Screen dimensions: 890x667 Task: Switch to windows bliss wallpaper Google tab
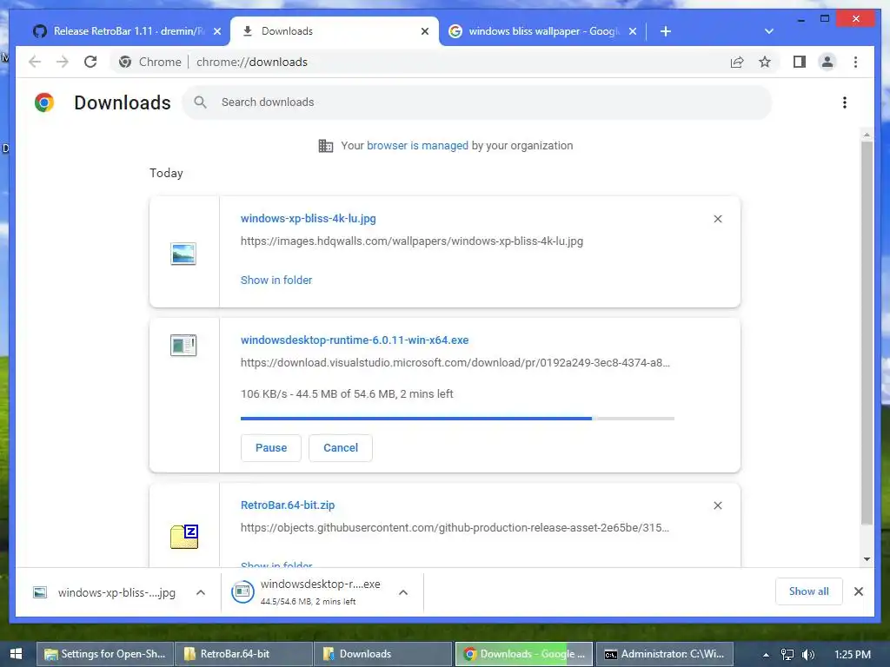click(x=542, y=31)
